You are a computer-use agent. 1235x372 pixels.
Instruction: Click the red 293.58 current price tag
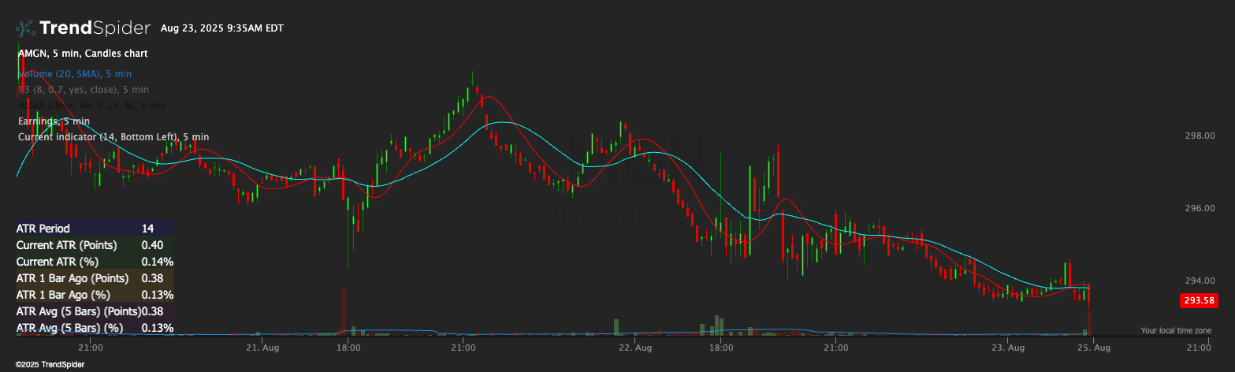[1199, 300]
